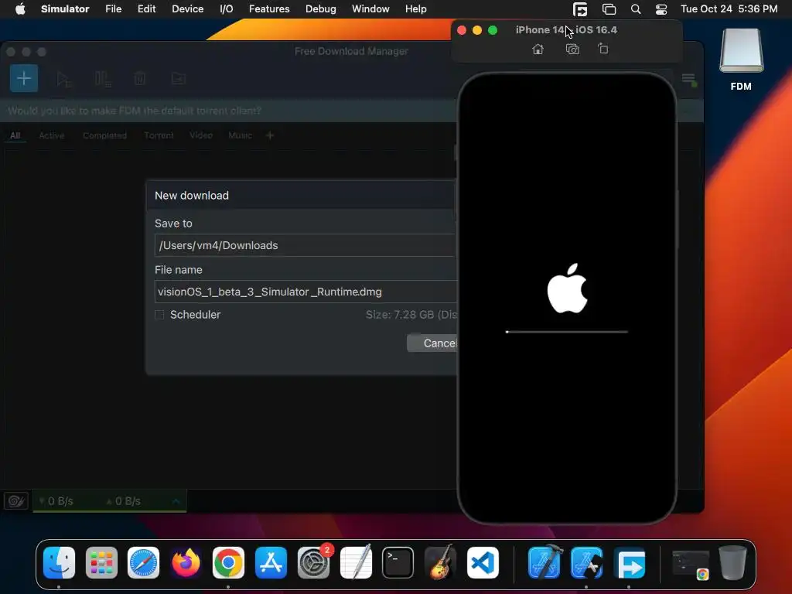Open Trash from the Dock
This screenshot has width=792, height=594.
732,563
